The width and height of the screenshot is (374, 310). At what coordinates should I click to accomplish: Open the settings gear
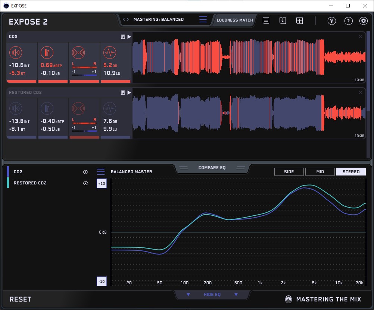(x=363, y=21)
